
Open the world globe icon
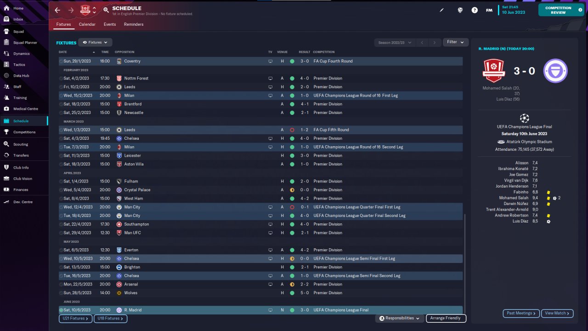click(460, 10)
